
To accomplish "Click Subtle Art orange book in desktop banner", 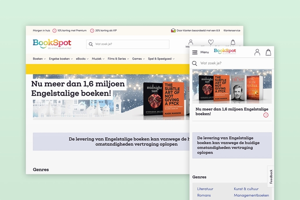I will pyautogui.click(x=173, y=99).
